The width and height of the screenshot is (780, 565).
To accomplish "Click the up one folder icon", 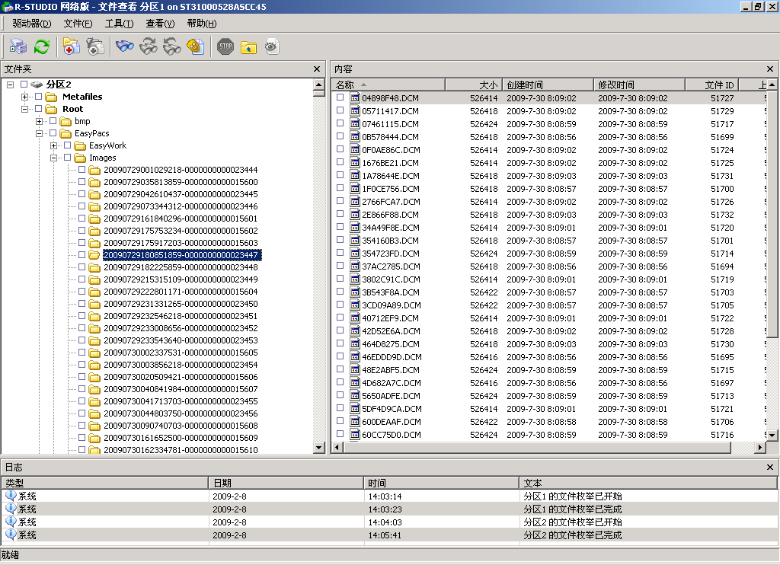I will click(249, 46).
